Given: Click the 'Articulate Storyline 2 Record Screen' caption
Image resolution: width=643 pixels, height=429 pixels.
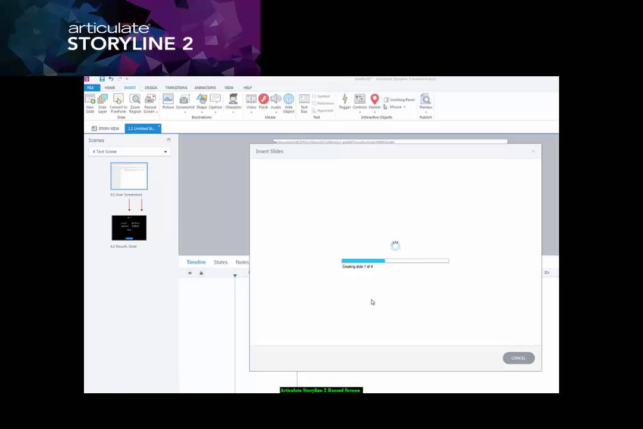Looking at the screenshot, I should 321,390.
